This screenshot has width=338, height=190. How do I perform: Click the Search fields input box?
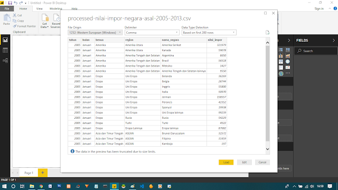point(316,51)
